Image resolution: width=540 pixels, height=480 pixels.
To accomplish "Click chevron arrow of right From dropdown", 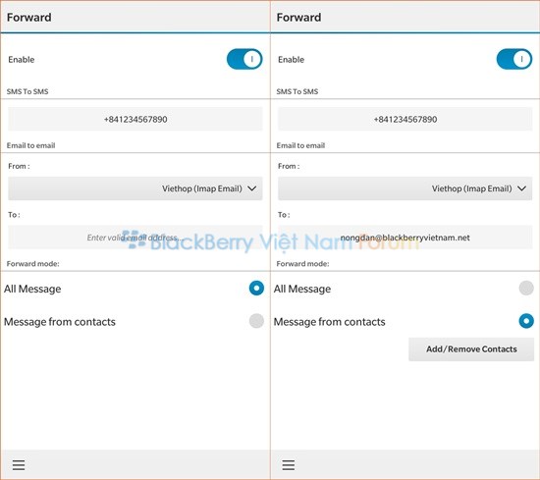I will tap(521, 188).
